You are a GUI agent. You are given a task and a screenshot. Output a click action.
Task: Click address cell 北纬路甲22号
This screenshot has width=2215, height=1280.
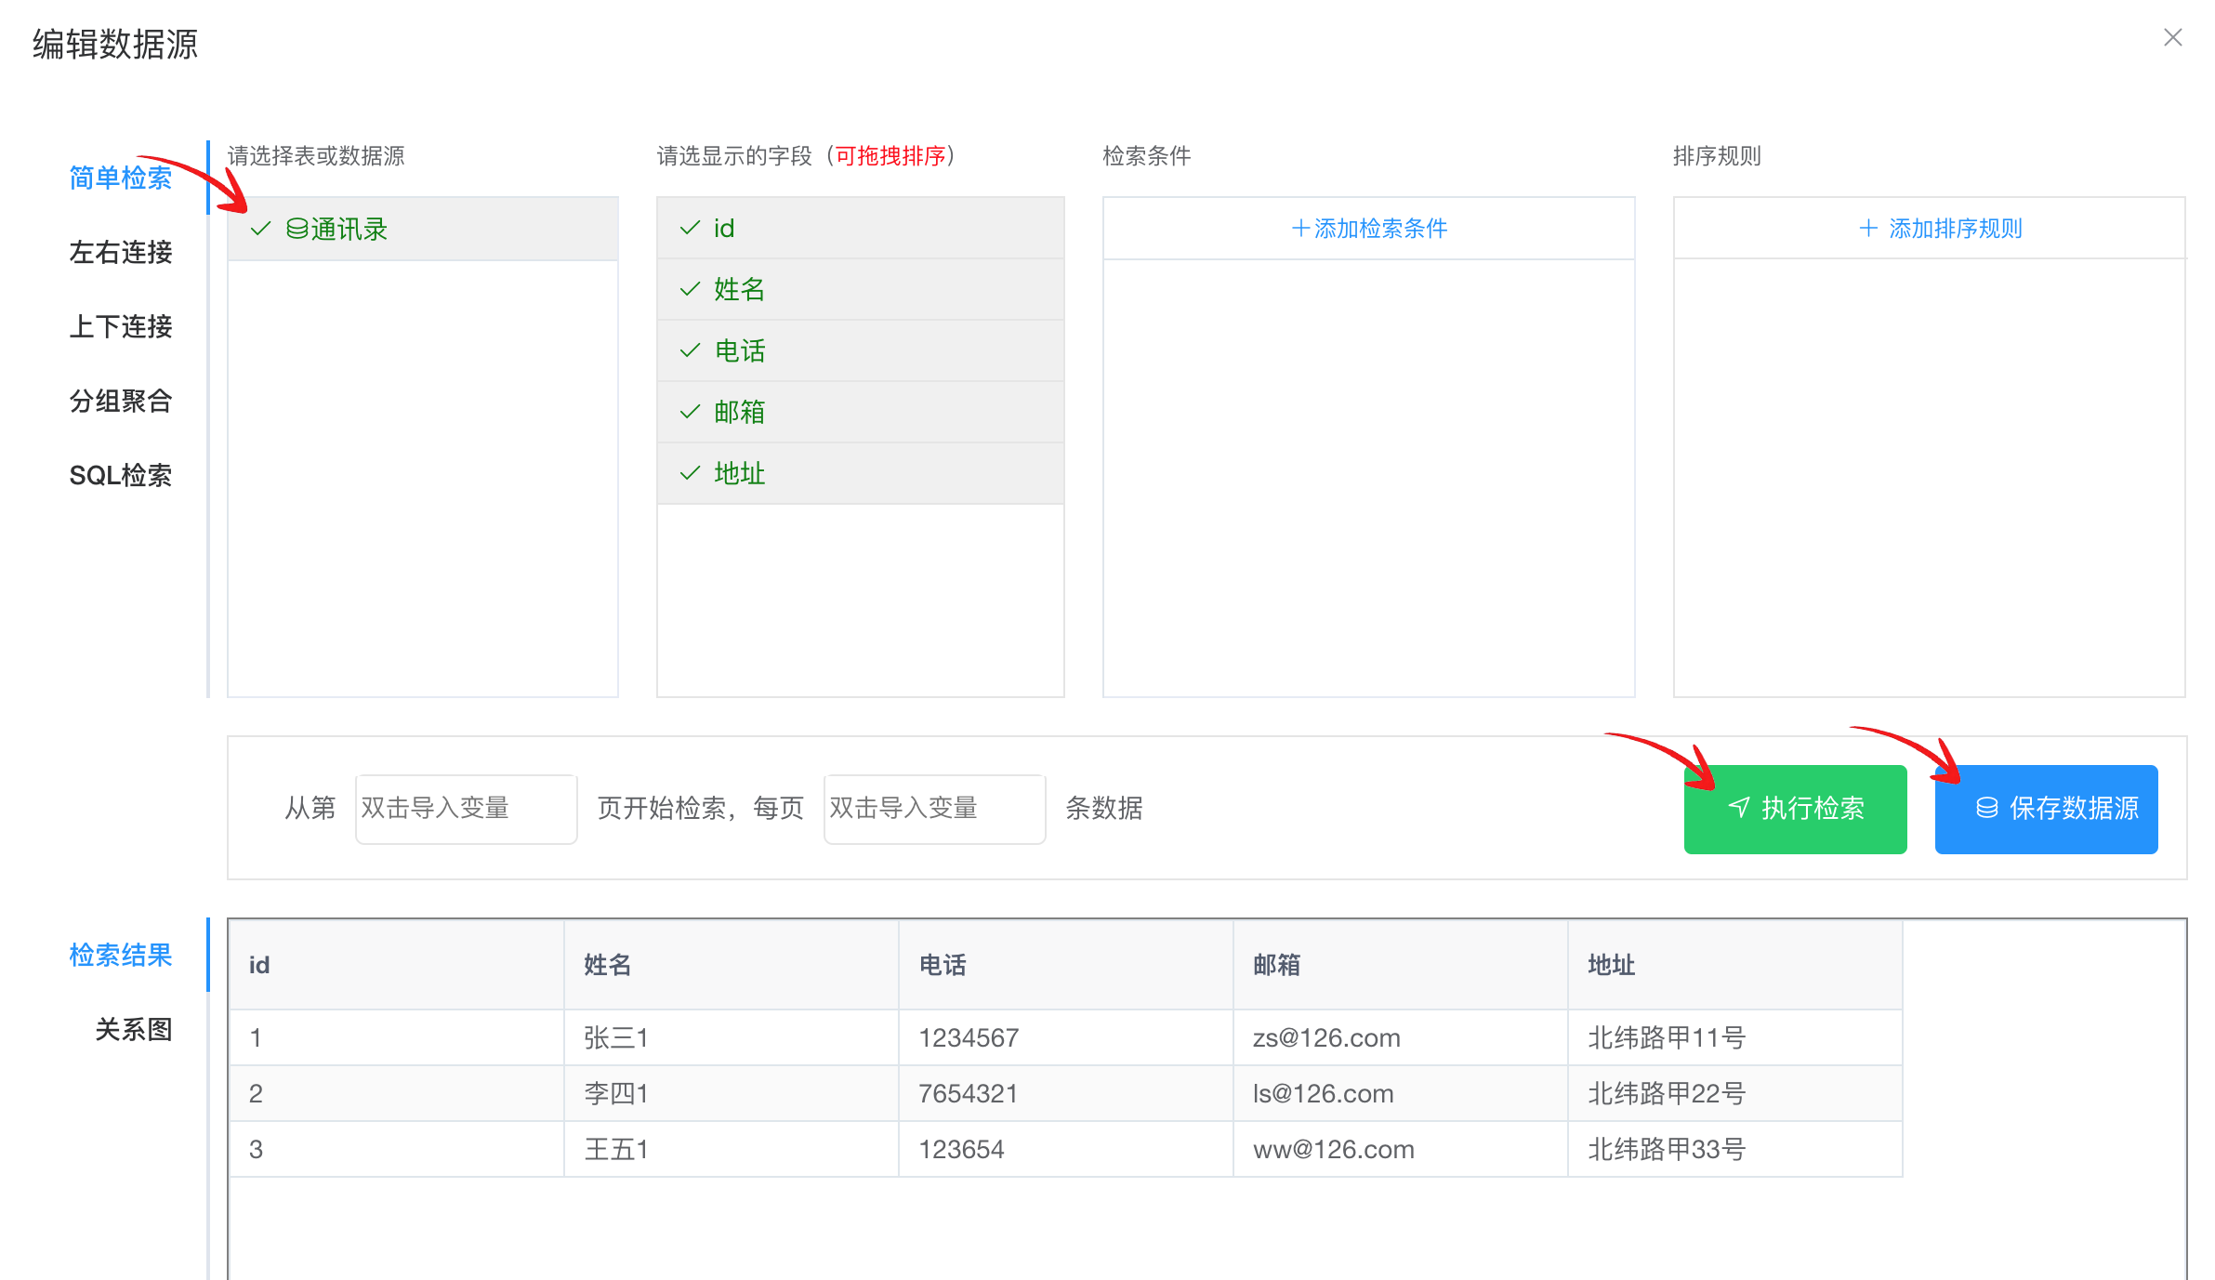(x=1735, y=1093)
